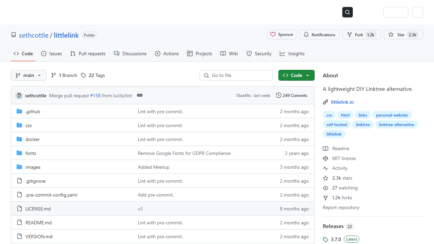This screenshot has height=244, width=434.
Task: Focus the Go to file search field
Action: [236, 75]
